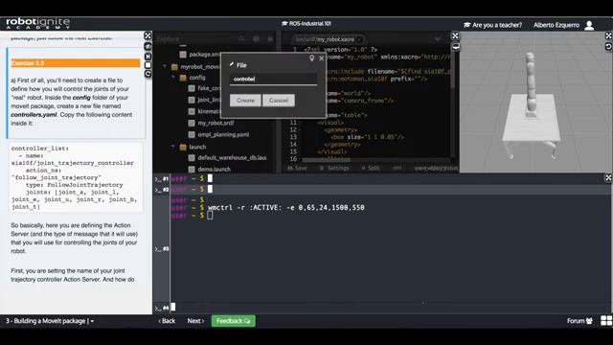Viewport: 613px width, 345px height.
Task: Click the file name input field
Action: point(273,79)
